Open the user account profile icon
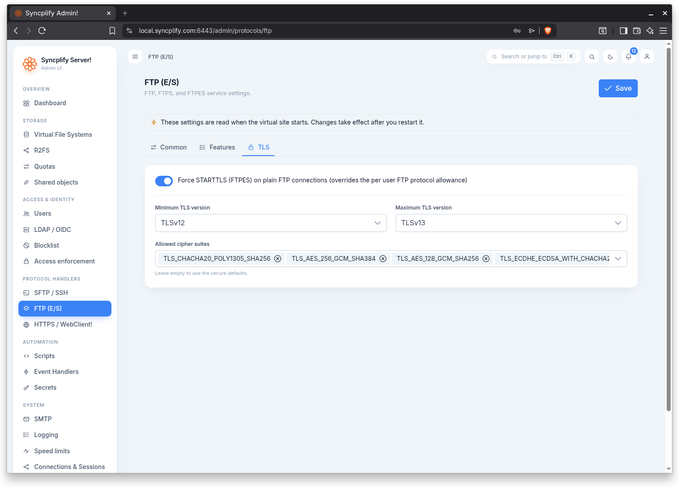This screenshot has height=487, width=679. click(647, 57)
